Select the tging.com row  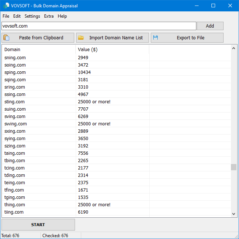click(x=116, y=197)
